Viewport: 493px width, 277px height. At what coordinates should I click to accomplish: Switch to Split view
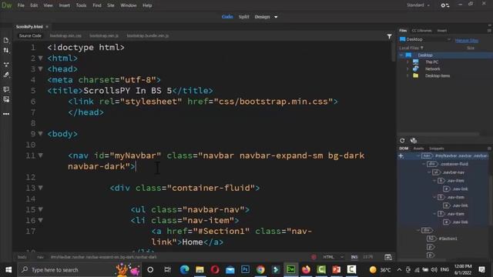point(243,17)
